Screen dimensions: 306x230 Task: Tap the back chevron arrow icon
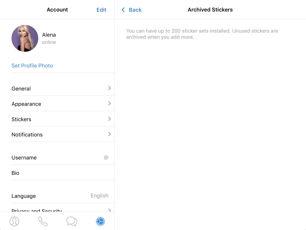tap(123, 10)
